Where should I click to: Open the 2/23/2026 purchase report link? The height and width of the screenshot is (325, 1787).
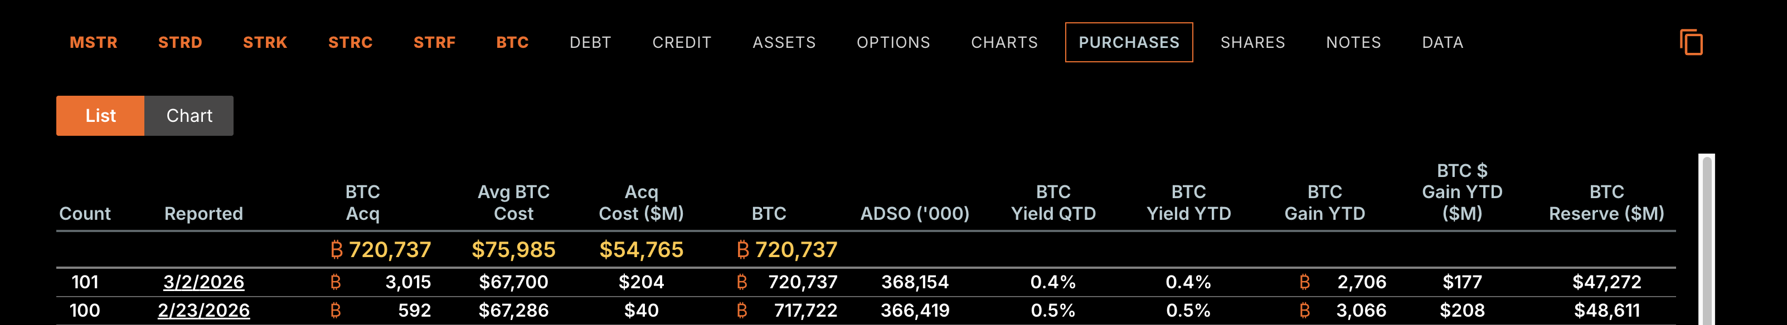tap(204, 311)
